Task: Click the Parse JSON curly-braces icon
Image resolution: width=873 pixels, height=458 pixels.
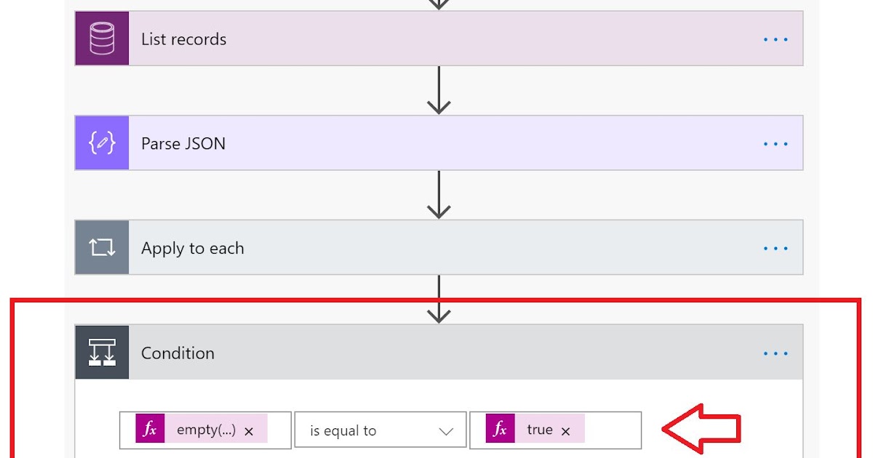Action: coord(102,142)
